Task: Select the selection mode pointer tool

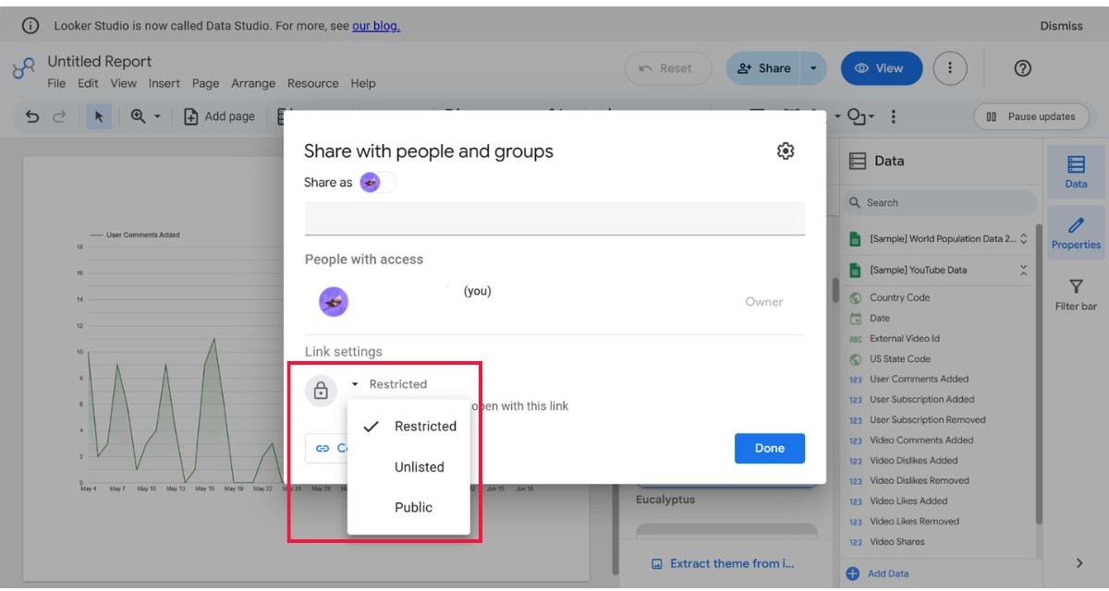Action: click(100, 116)
